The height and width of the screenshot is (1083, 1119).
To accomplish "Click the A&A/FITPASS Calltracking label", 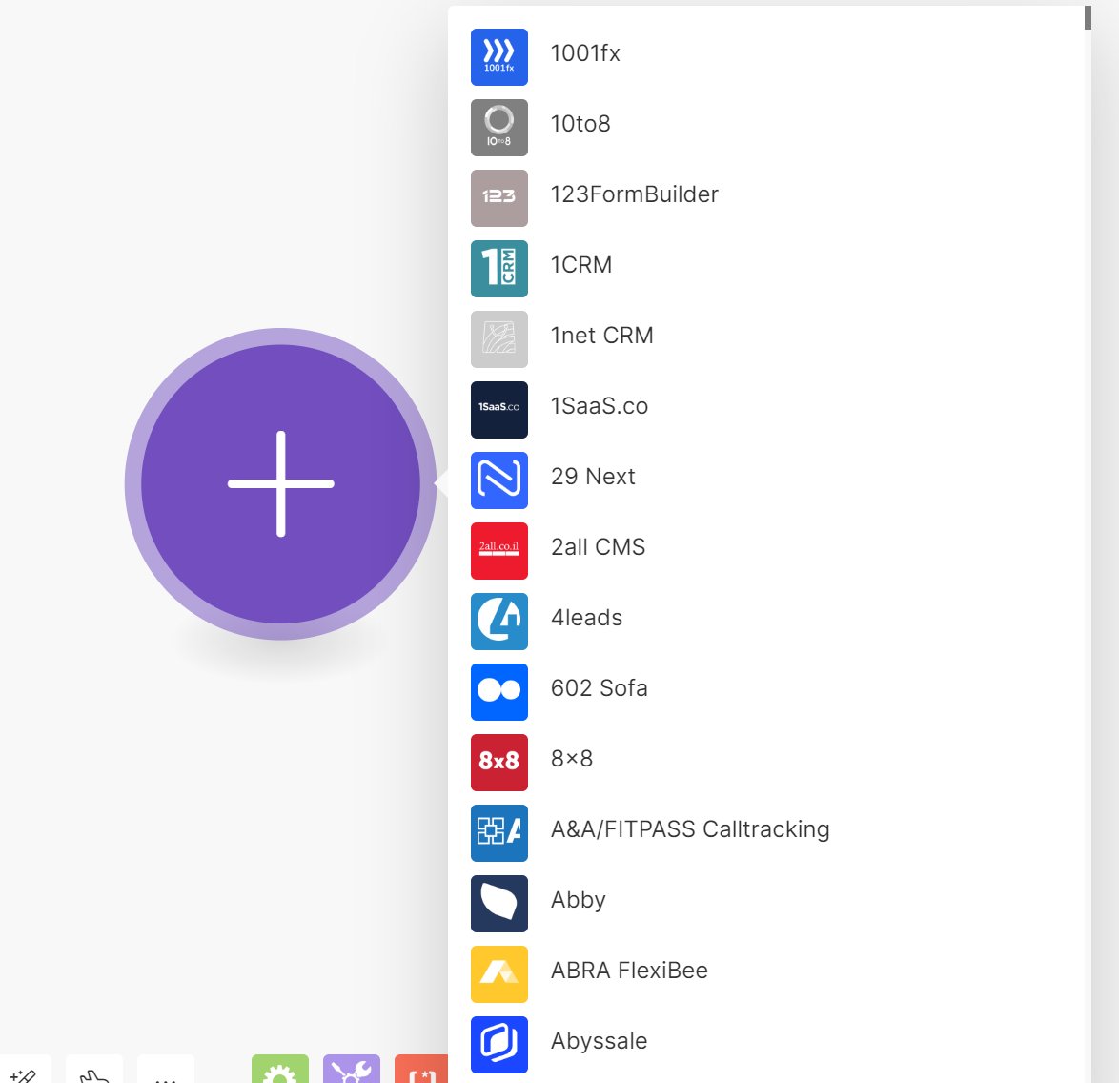I will coord(690,830).
